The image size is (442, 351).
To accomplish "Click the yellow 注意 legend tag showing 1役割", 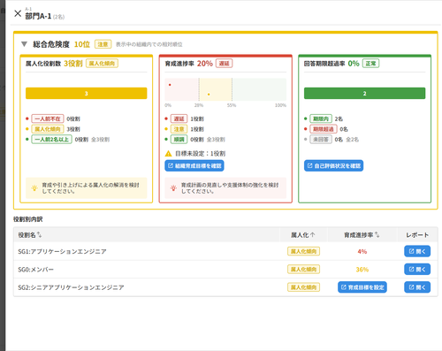I will (179, 129).
